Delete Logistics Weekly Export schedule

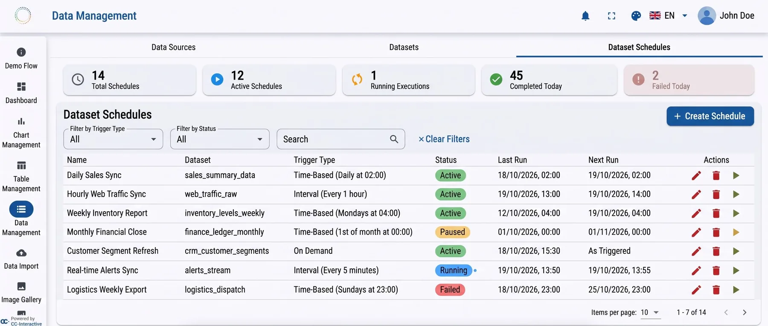click(716, 290)
